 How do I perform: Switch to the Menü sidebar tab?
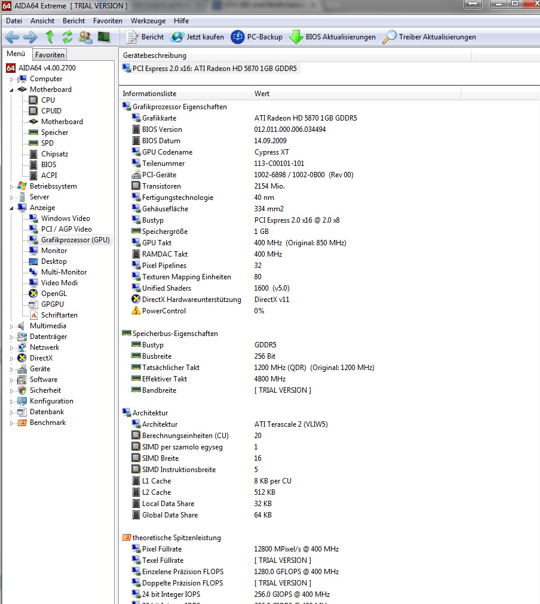coord(16,54)
